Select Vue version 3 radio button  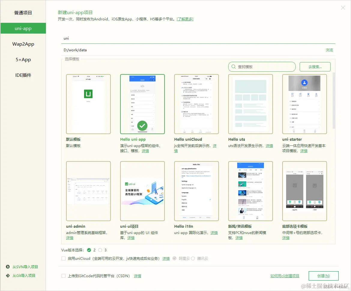pos(100,250)
